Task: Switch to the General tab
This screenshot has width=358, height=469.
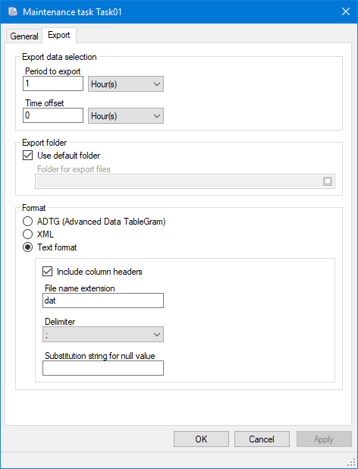Action: point(24,36)
